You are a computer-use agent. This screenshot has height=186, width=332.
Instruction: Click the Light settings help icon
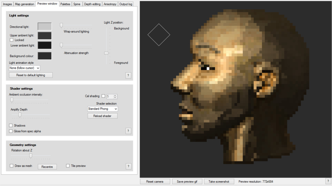(x=128, y=75)
